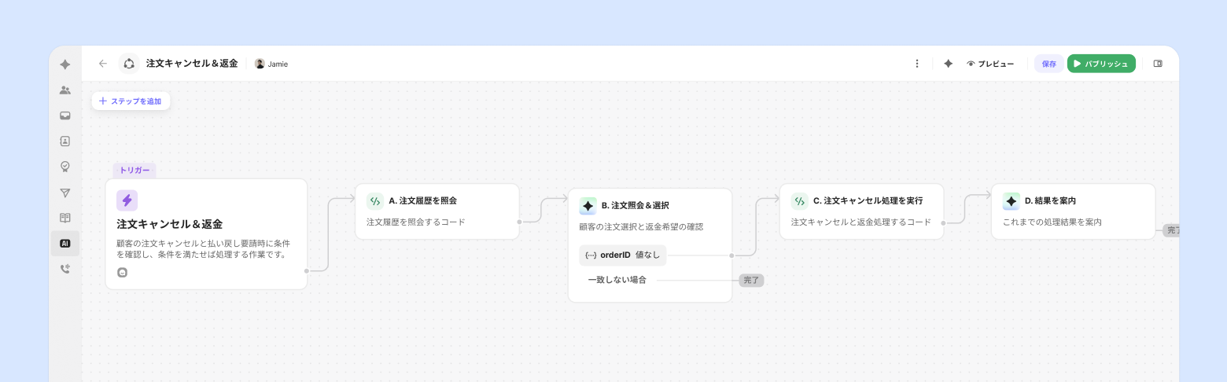1227x382 pixels.
Task: Open the D. 結果を案内 node
Action: tap(1073, 211)
